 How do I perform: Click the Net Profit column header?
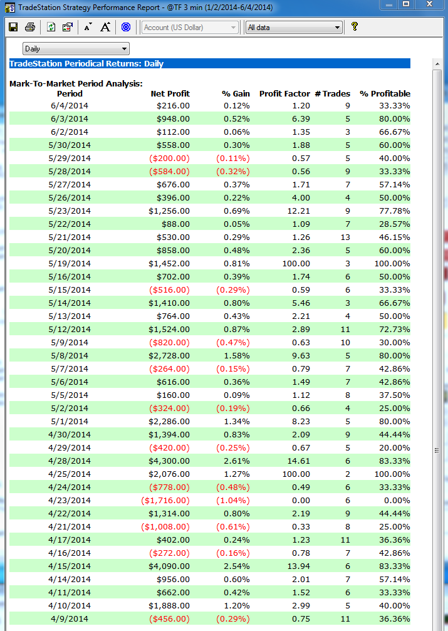170,93
